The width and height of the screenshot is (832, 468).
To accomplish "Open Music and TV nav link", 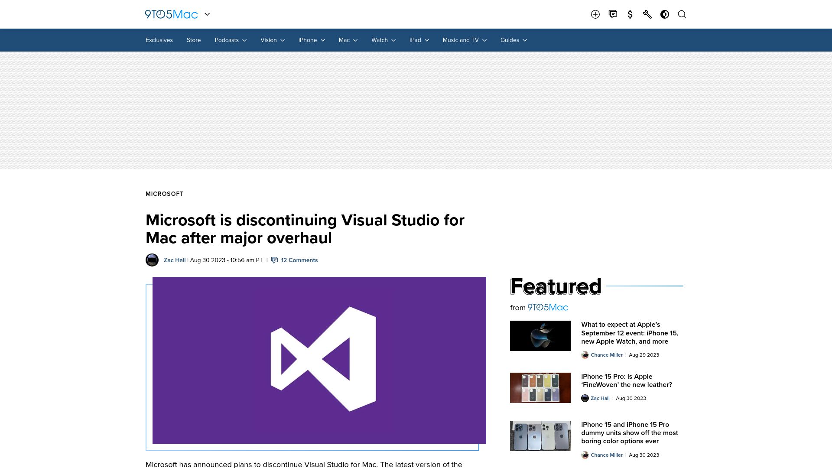I will click(x=461, y=40).
